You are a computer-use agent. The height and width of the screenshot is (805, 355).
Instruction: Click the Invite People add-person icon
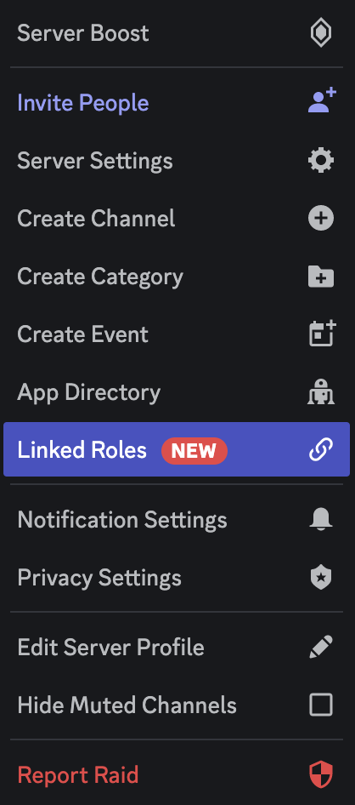click(x=322, y=101)
